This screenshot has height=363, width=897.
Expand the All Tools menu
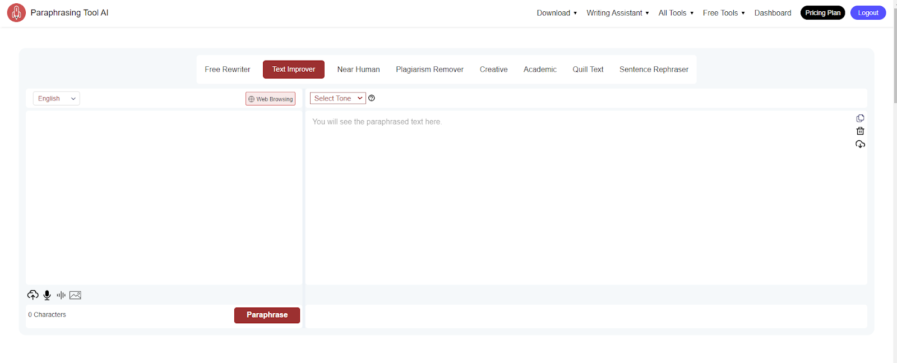click(x=676, y=13)
